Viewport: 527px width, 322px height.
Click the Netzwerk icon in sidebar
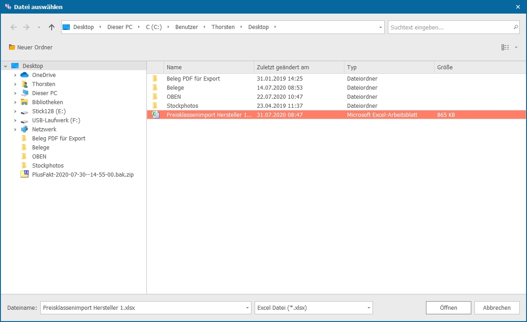coord(24,130)
